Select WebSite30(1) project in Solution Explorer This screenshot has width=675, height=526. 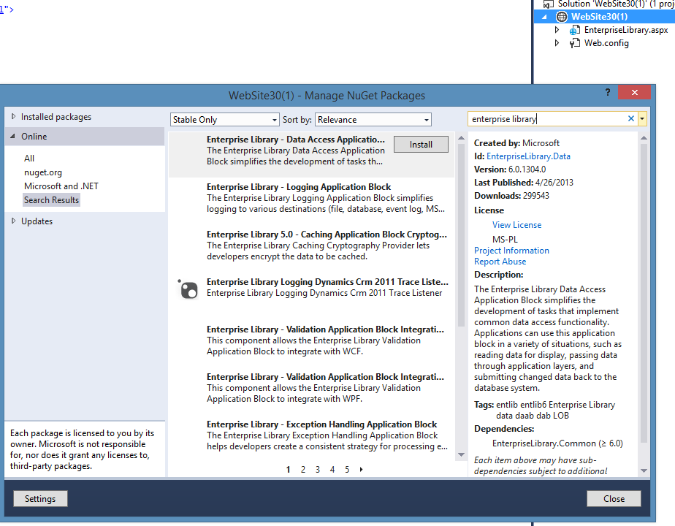pos(599,17)
